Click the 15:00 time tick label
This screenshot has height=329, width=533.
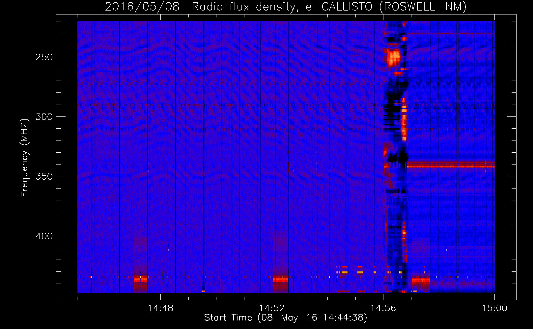tap(494, 308)
